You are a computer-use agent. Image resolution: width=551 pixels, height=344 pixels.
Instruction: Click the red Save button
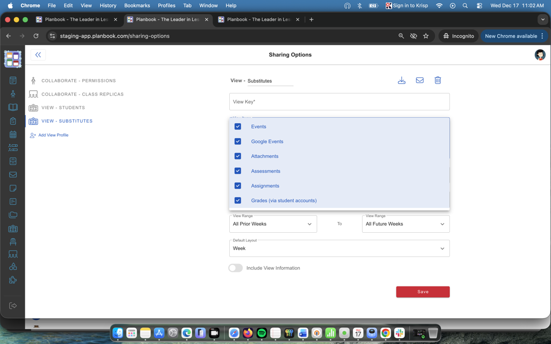(x=423, y=292)
